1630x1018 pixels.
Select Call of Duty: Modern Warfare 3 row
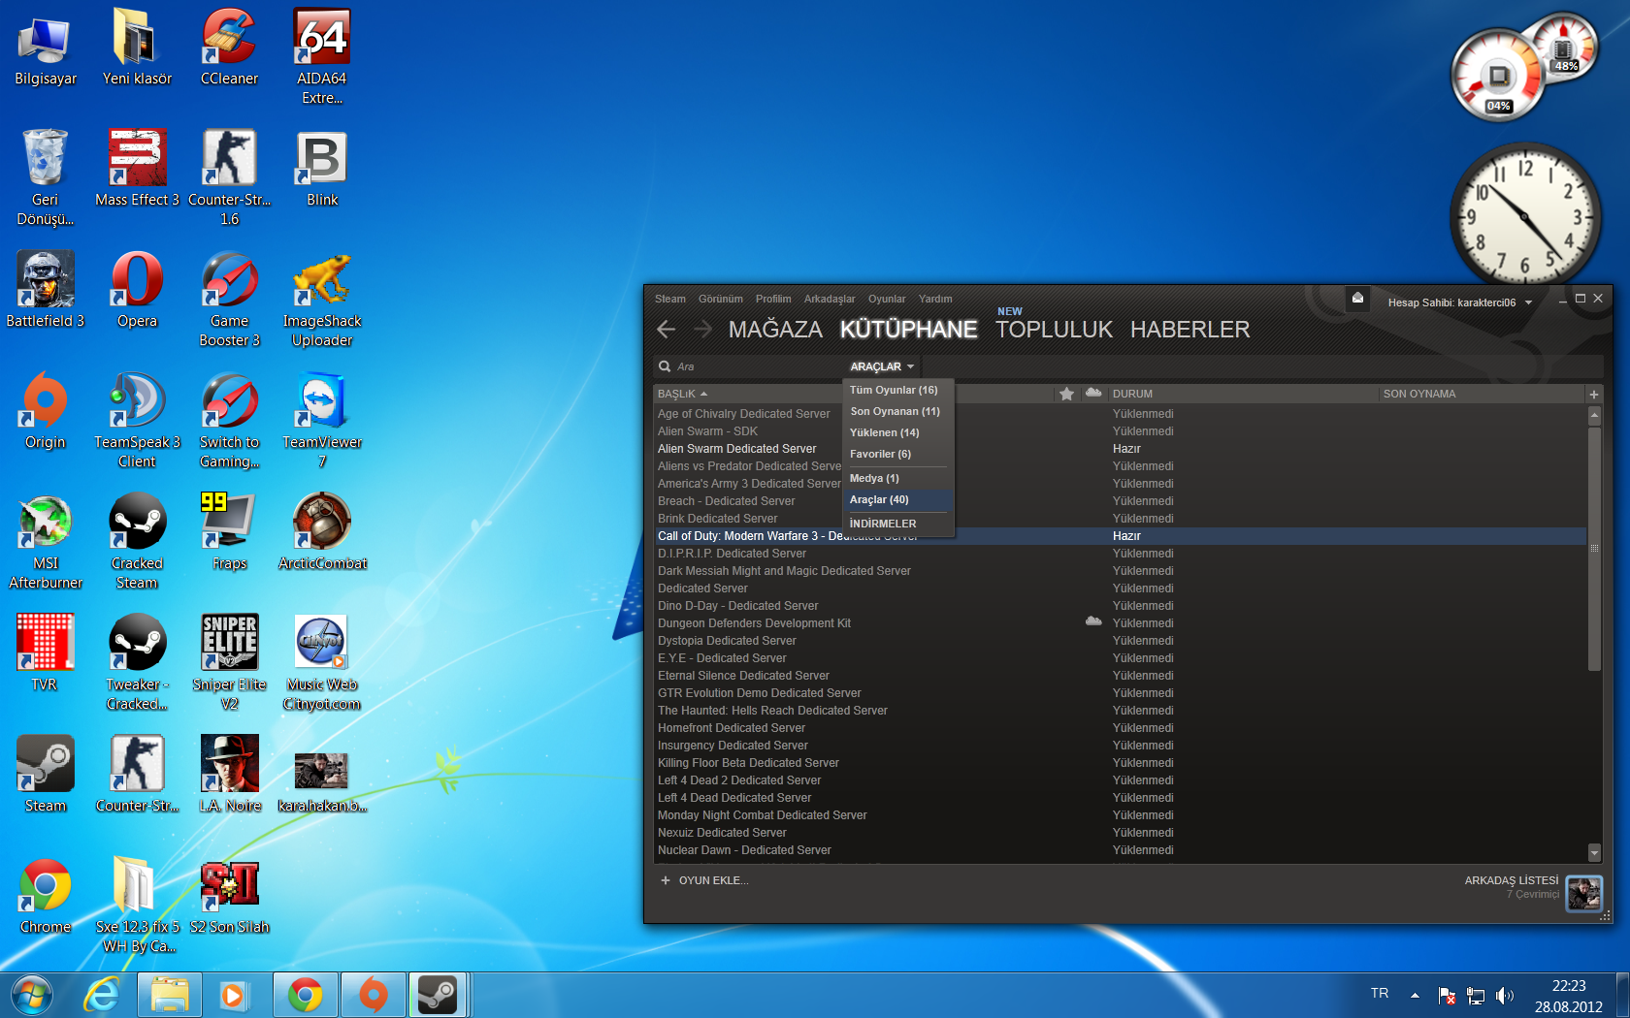coord(1120,536)
